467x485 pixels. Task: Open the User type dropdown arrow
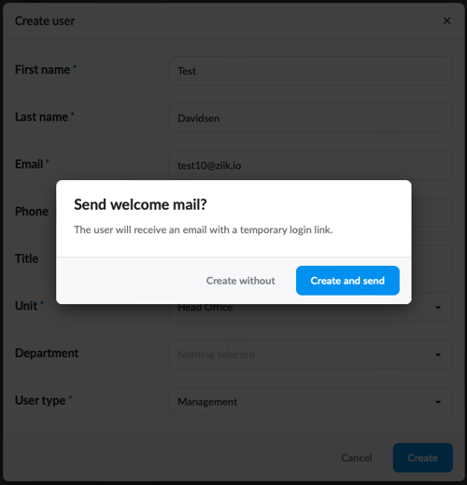[438, 402]
